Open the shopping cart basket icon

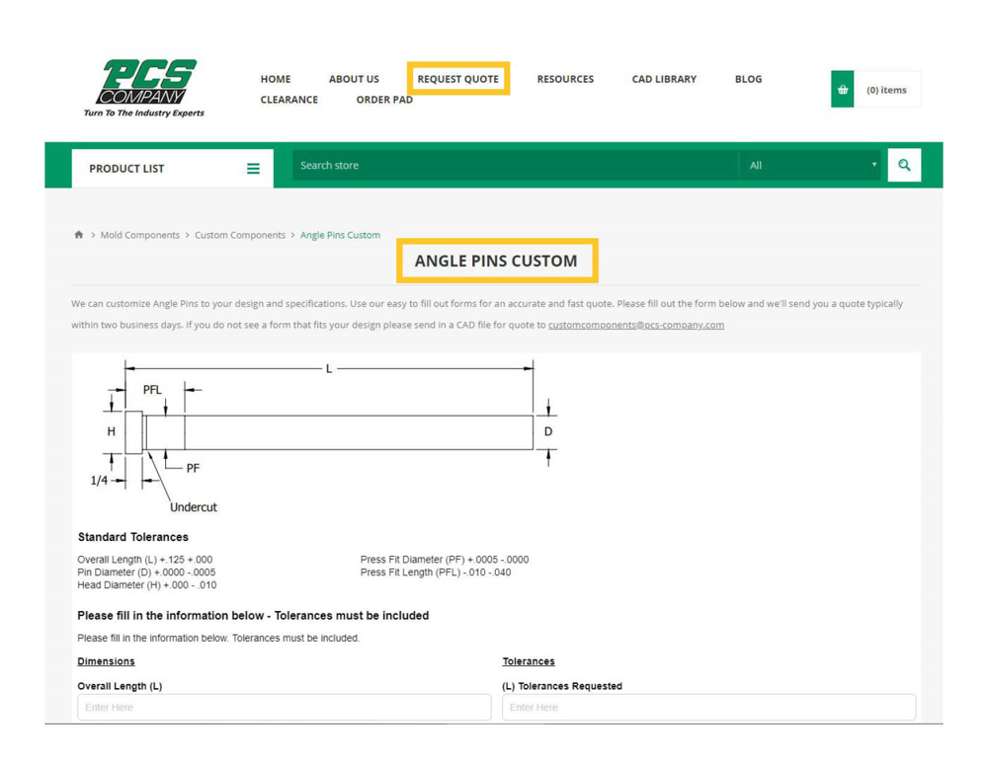click(842, 90)
